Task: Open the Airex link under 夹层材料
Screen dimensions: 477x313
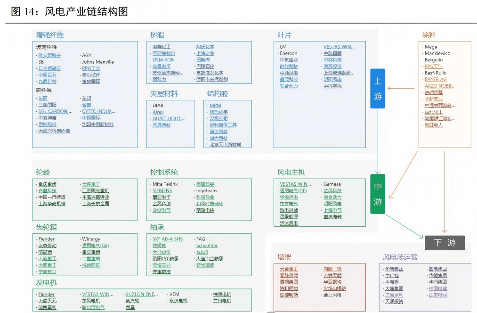Action: [x=158, y=112]
